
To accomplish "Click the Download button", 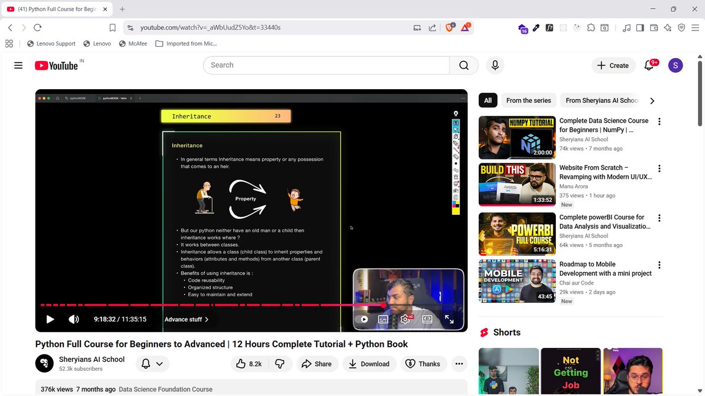I will (369, 364).
